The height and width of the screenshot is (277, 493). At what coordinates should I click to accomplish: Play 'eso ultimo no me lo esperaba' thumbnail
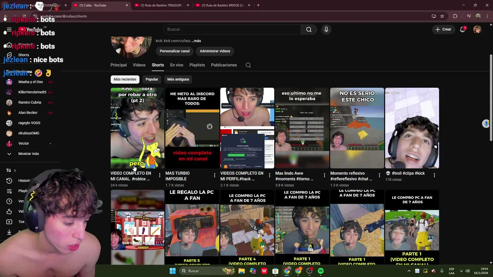click(302, 128)
